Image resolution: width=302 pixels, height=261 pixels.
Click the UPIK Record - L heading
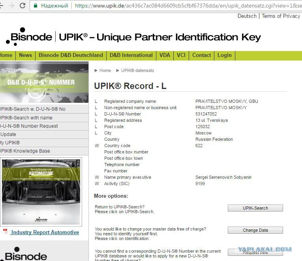(130, 86)
